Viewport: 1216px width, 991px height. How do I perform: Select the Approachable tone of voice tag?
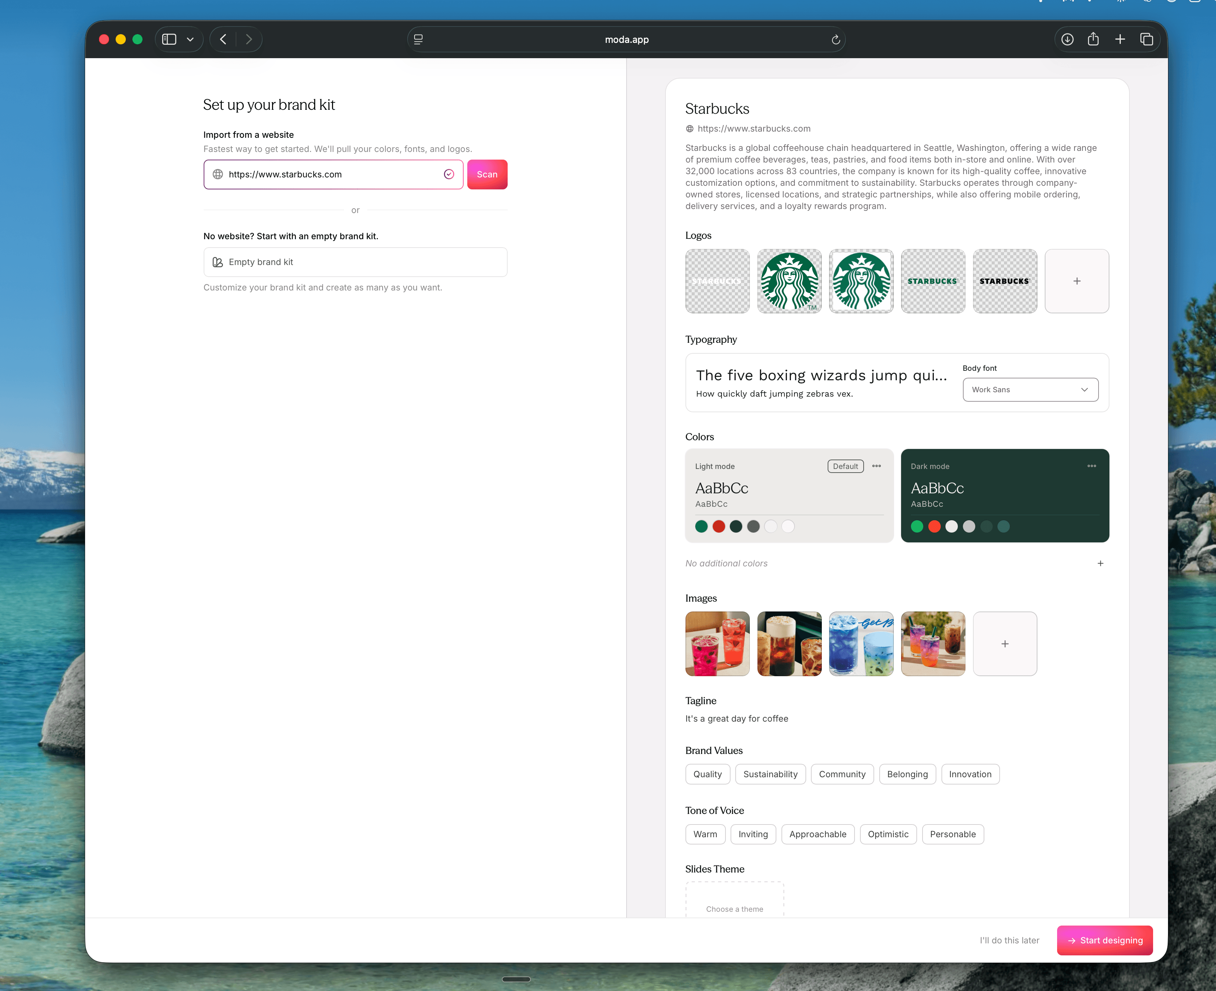[817, 834]
